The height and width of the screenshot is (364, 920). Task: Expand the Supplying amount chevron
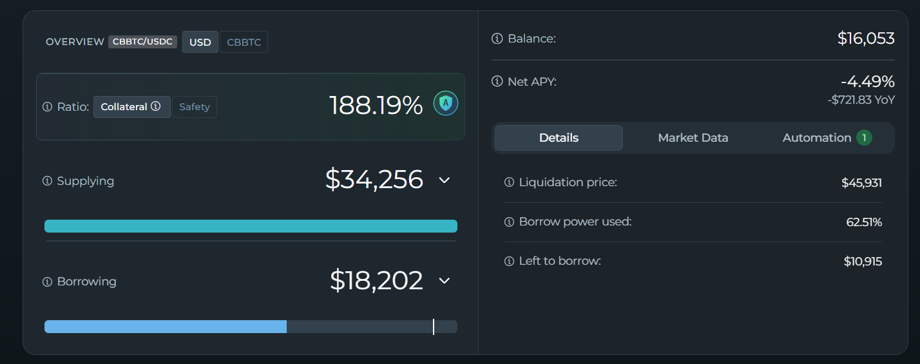point(444,180)
